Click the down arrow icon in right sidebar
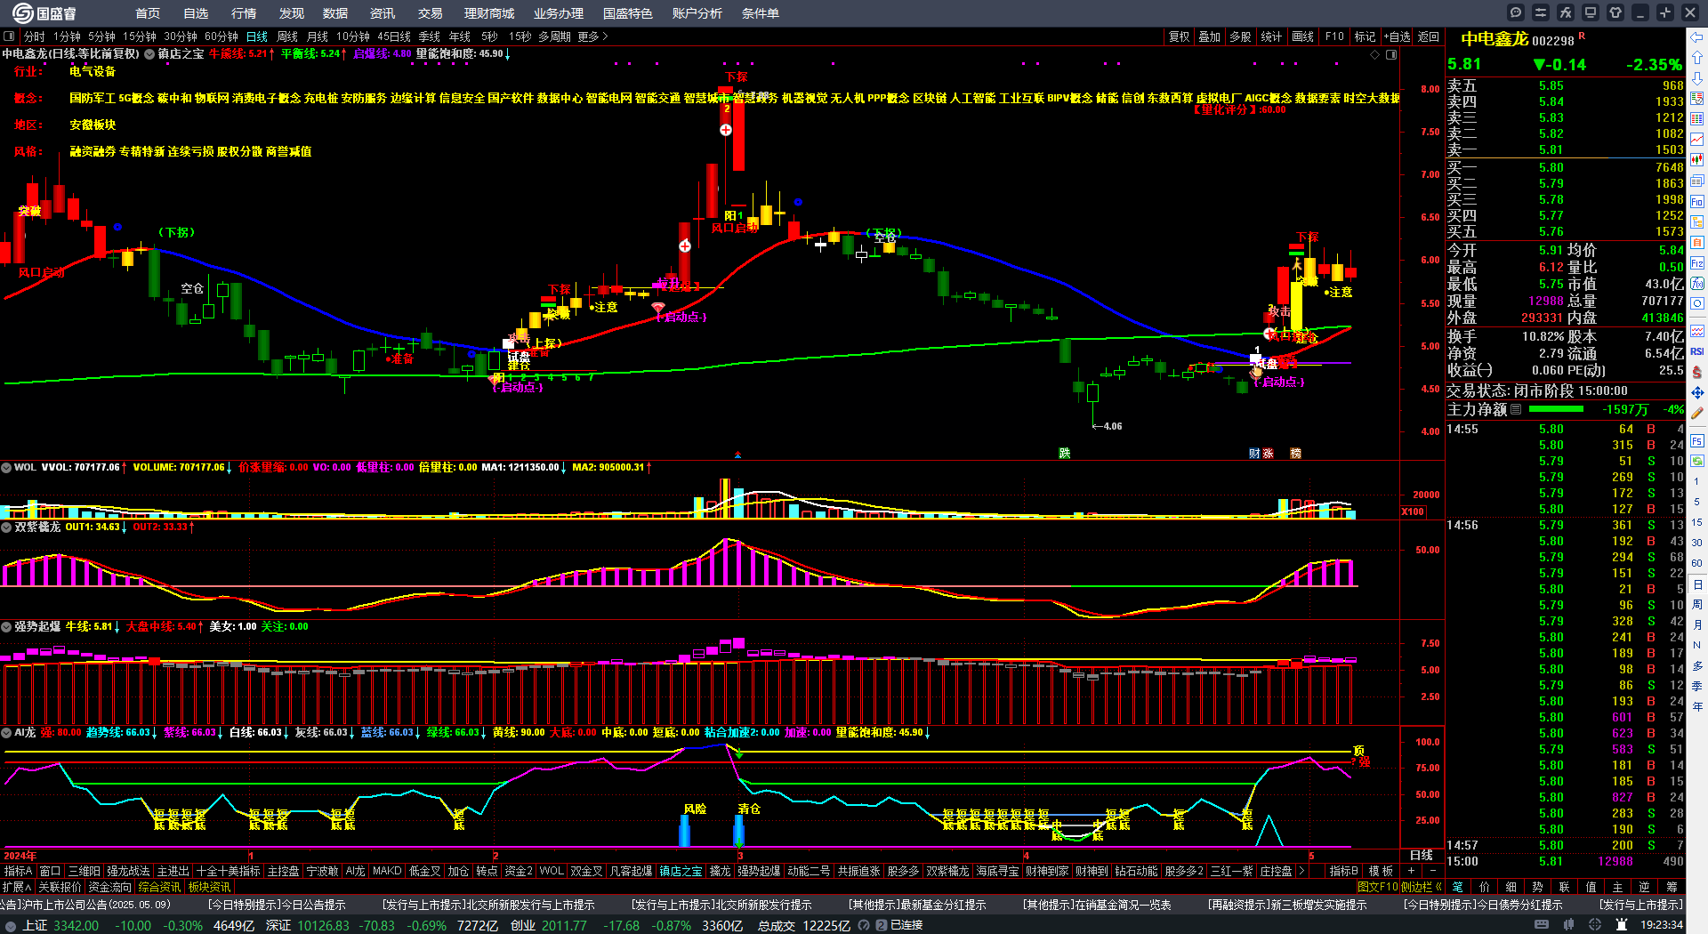The width and height of the screenshot is (1708, 934). tap(1697, 77)
